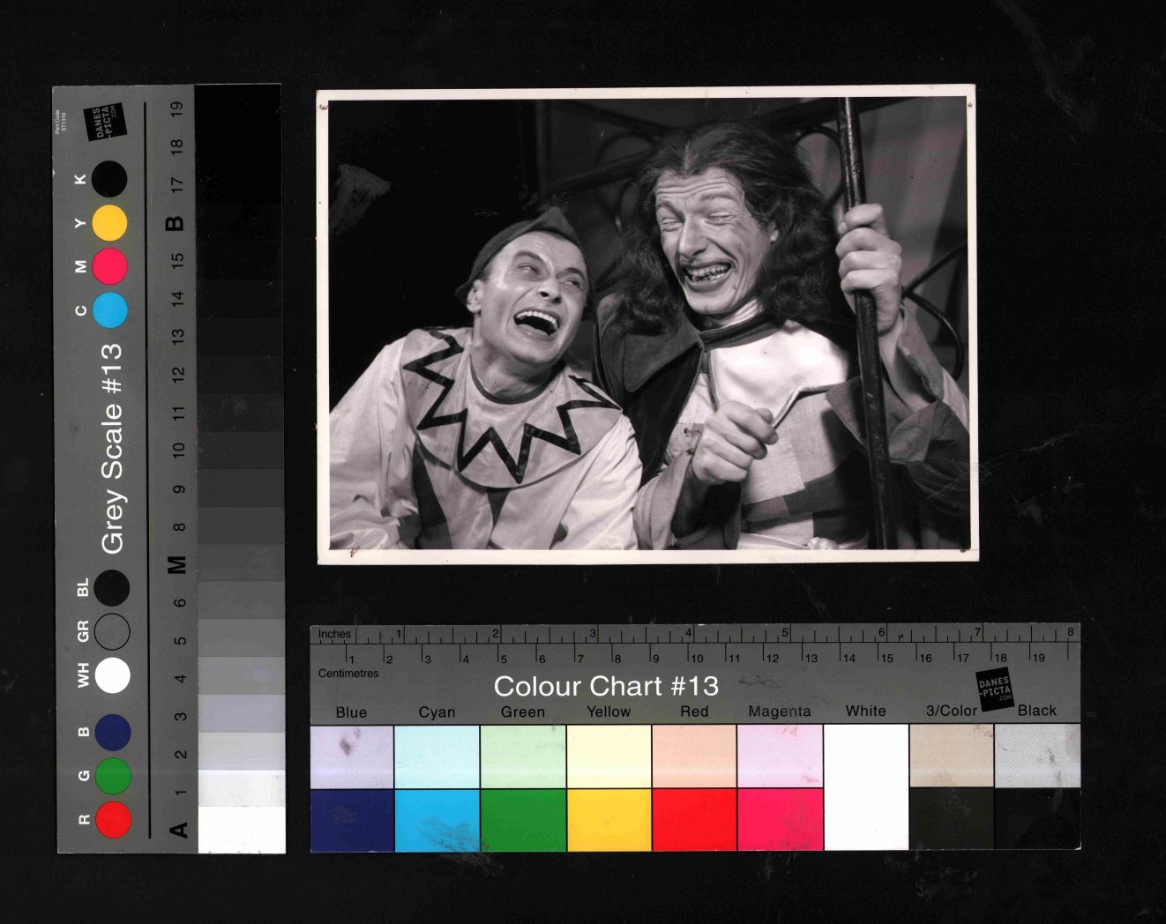Click the Danes-Picta logo on grey scale card
This screenshot has height=924, width=1166.
[105, 122]
